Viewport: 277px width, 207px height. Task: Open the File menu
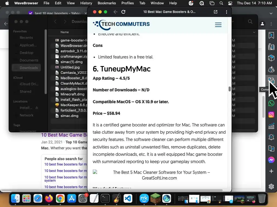[x=47, y=3]
